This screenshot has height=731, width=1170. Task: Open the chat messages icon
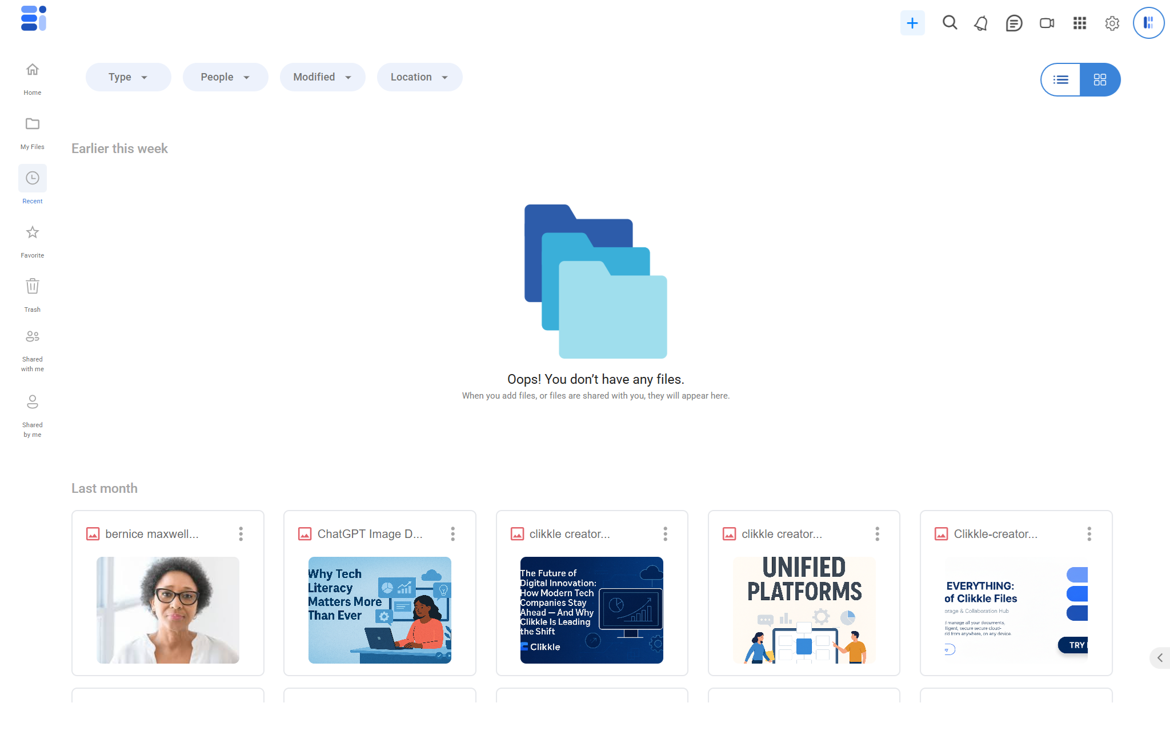pyautogui.click(x=1014, y=23)
